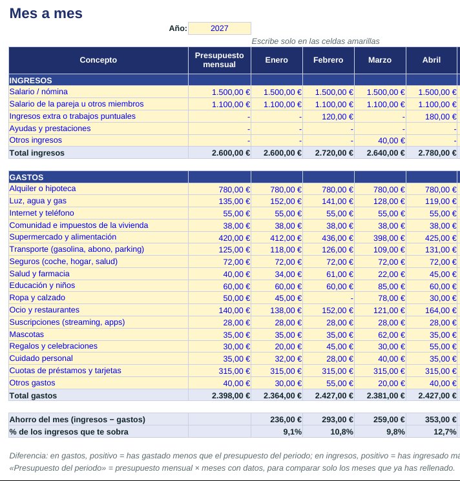Viewport: 460px width, 481px height.
Task: Select Febrero savings percentage 10,8%
Action: pos(328,432)
